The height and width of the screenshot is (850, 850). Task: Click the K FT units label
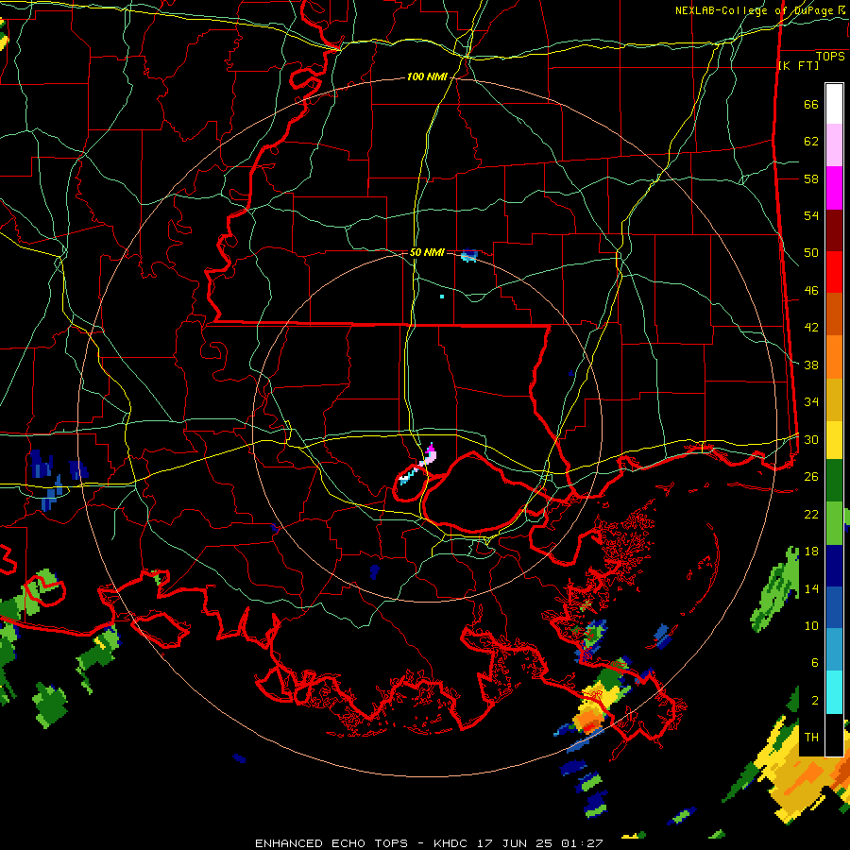[799, 66]
